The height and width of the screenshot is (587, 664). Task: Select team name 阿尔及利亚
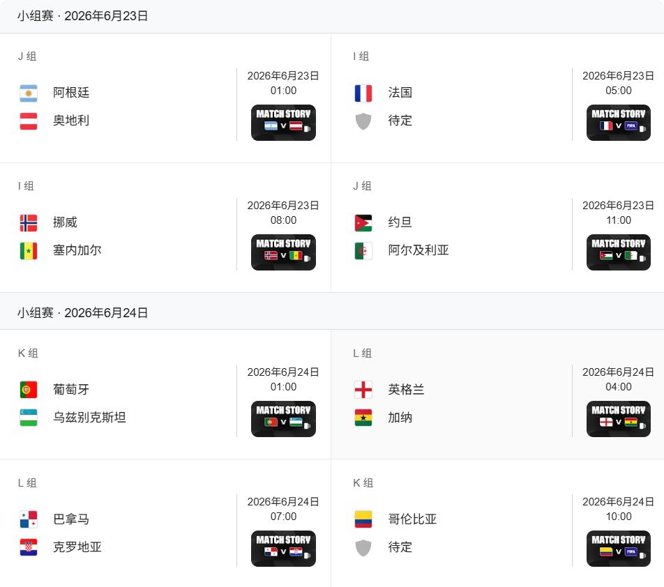(x=418, y=250)
